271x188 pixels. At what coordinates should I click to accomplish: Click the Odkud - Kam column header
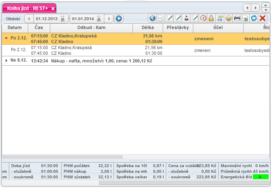coord(91,28)
